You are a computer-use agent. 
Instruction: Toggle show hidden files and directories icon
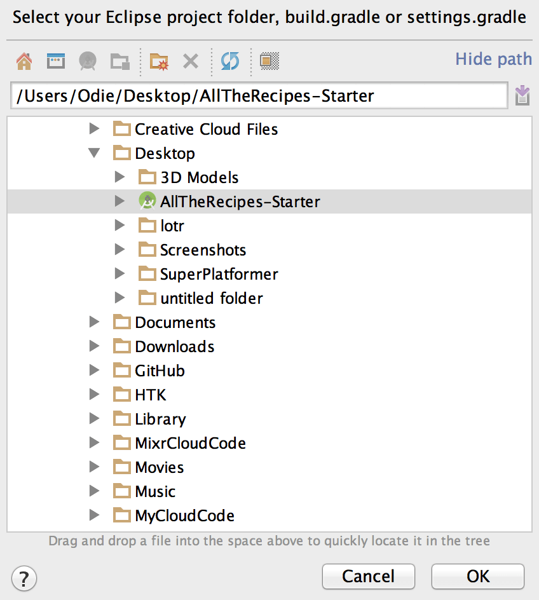[x=269, y=61]
